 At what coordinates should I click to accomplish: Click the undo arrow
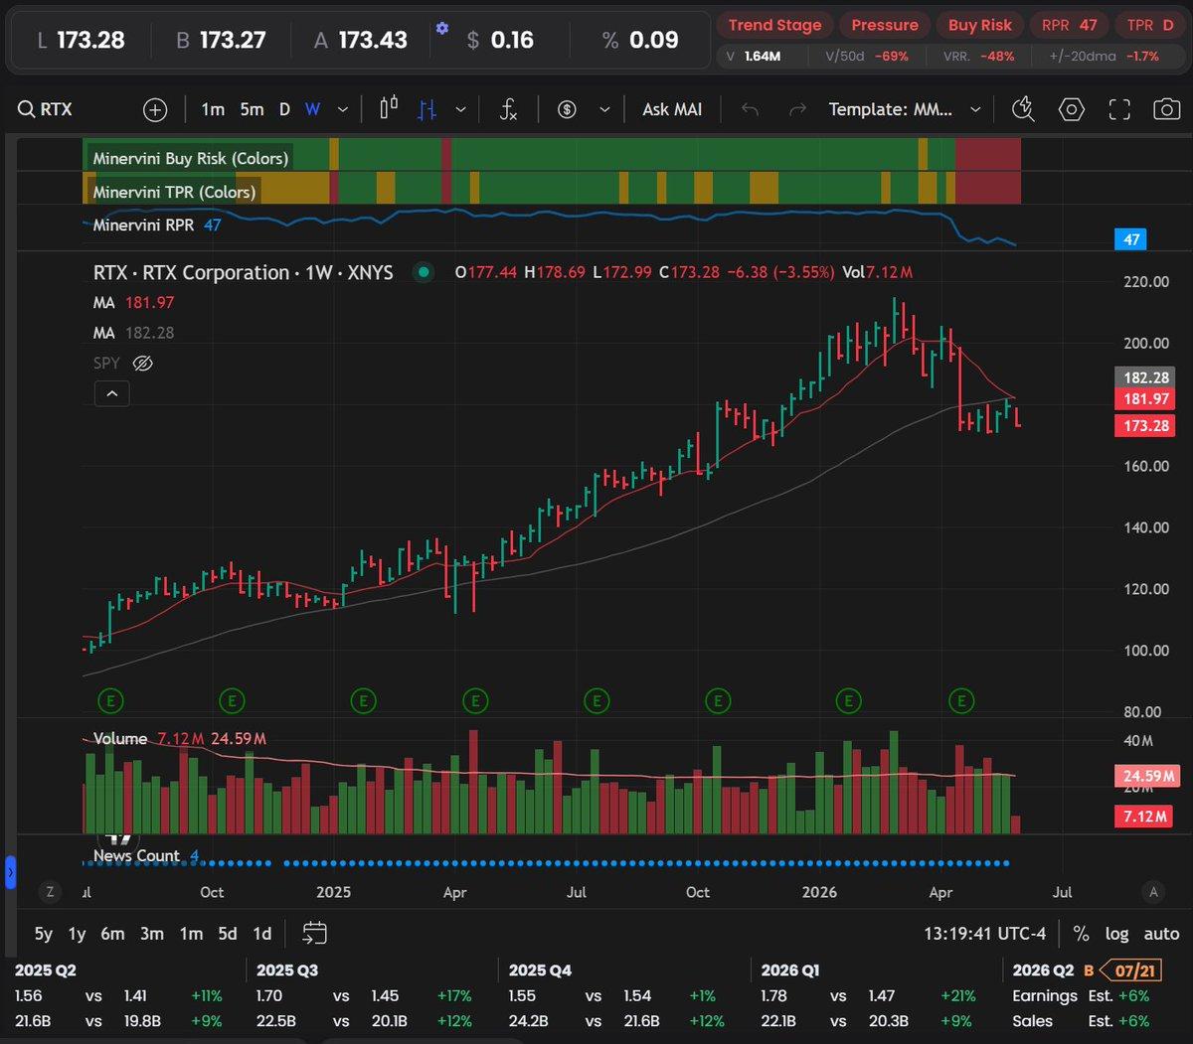750,109
